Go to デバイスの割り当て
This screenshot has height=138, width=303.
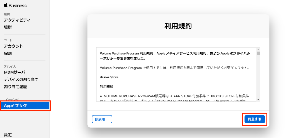(21, 80)
